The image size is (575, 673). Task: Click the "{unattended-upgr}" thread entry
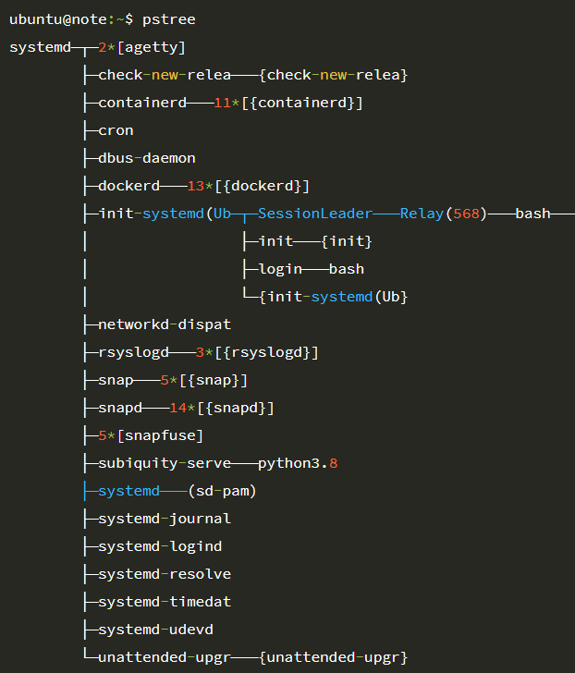point(333,657)
